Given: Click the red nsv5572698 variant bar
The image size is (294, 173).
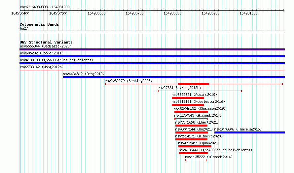Looking at the screenshot, I should [192, 126].
